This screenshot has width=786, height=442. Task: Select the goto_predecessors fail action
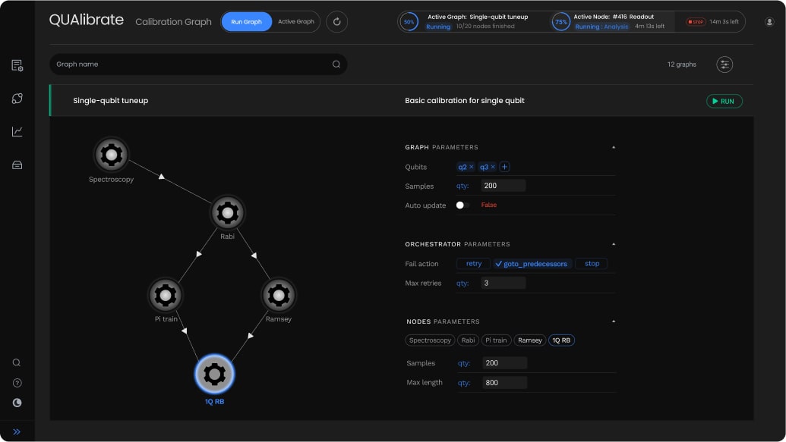click(532, 264)
